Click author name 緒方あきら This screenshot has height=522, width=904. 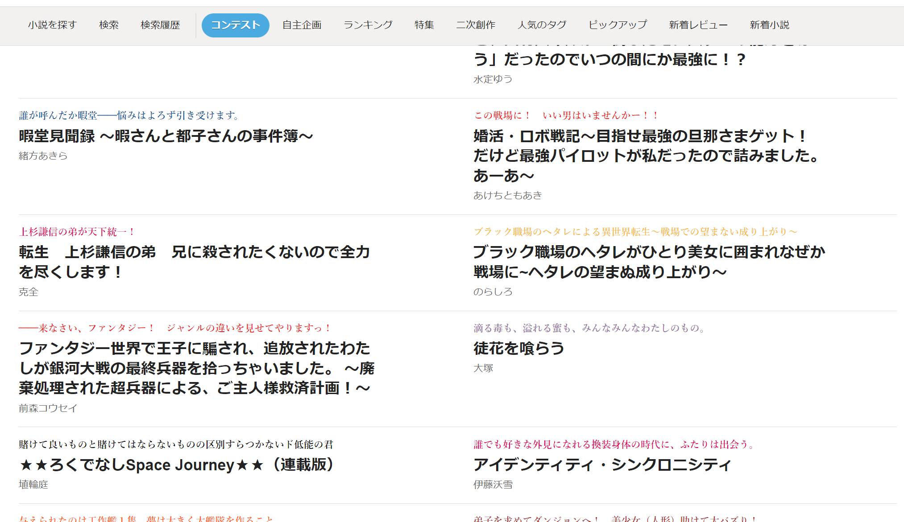click(x=43, y=156)
